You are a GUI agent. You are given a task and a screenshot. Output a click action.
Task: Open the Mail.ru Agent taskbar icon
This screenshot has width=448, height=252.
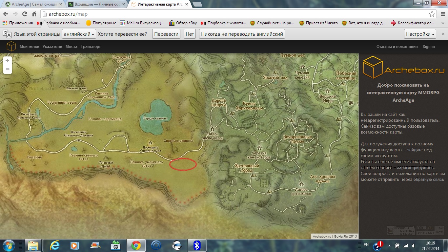click(156, 245)
